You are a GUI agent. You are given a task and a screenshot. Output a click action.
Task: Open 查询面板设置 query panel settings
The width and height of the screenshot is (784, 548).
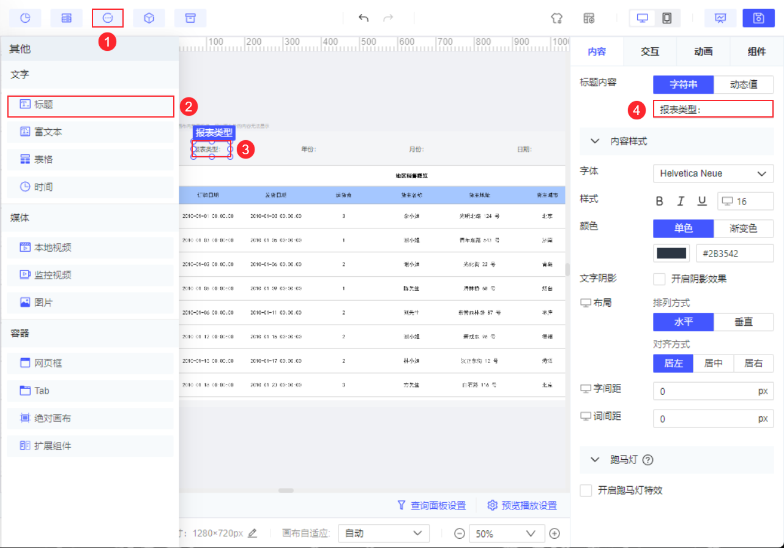431,506
